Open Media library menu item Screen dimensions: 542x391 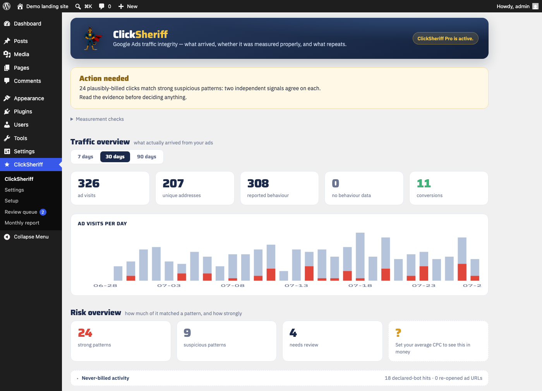click(31, 54)
